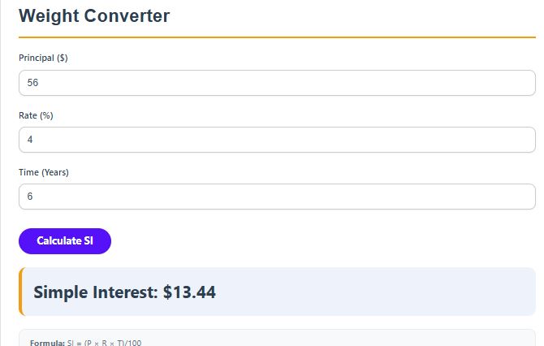This screenshot has width=544, height=346.
Task: Click the value 4 in Rate field
Action: (x=30, y=140)
